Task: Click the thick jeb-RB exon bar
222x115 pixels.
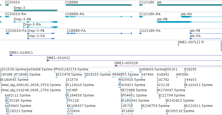Action: coord(173,22)
